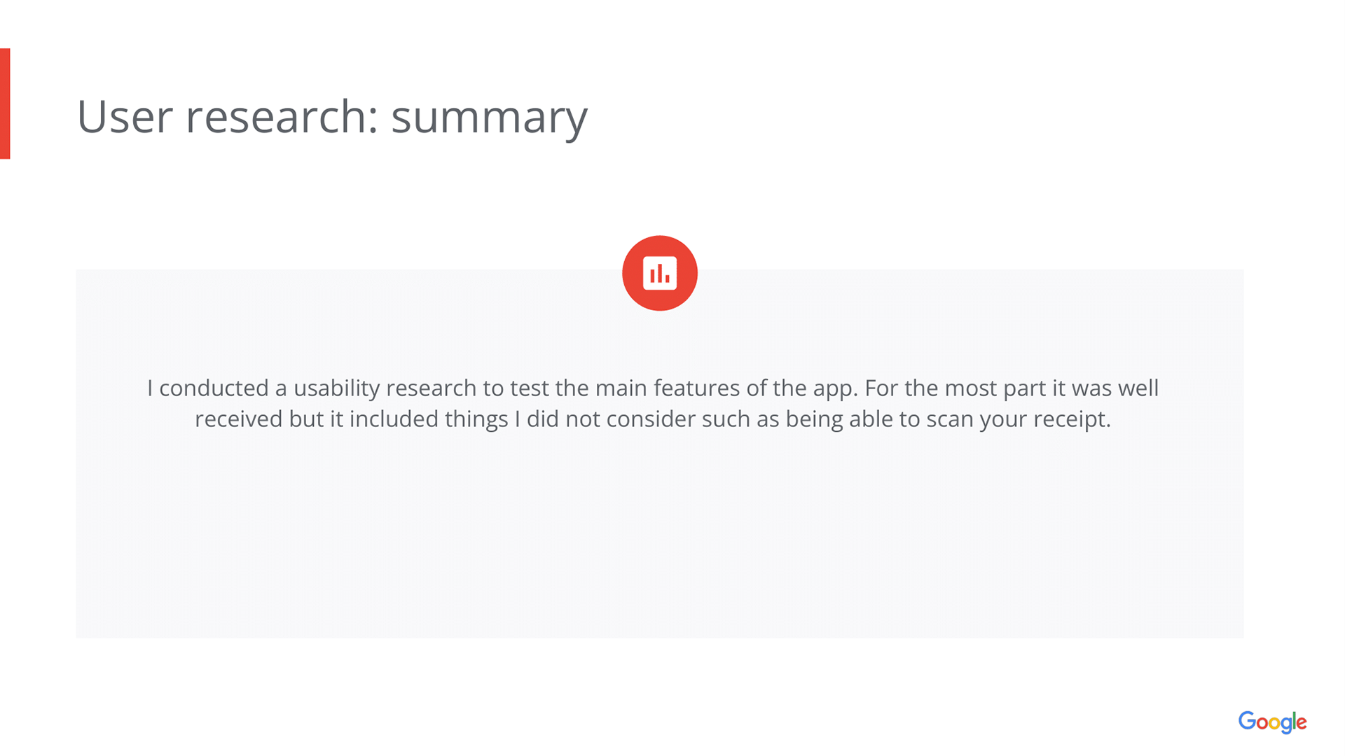
Task: Click the word "test" in the summary paragraph
Action: 529,388
